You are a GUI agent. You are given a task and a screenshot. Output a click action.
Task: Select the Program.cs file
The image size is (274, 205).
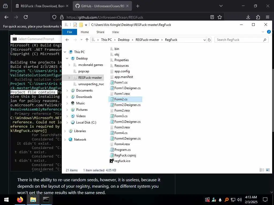[x=123, y=150]
